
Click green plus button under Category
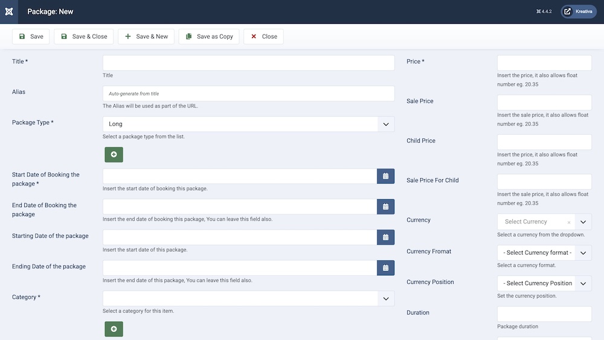[114, 329]
